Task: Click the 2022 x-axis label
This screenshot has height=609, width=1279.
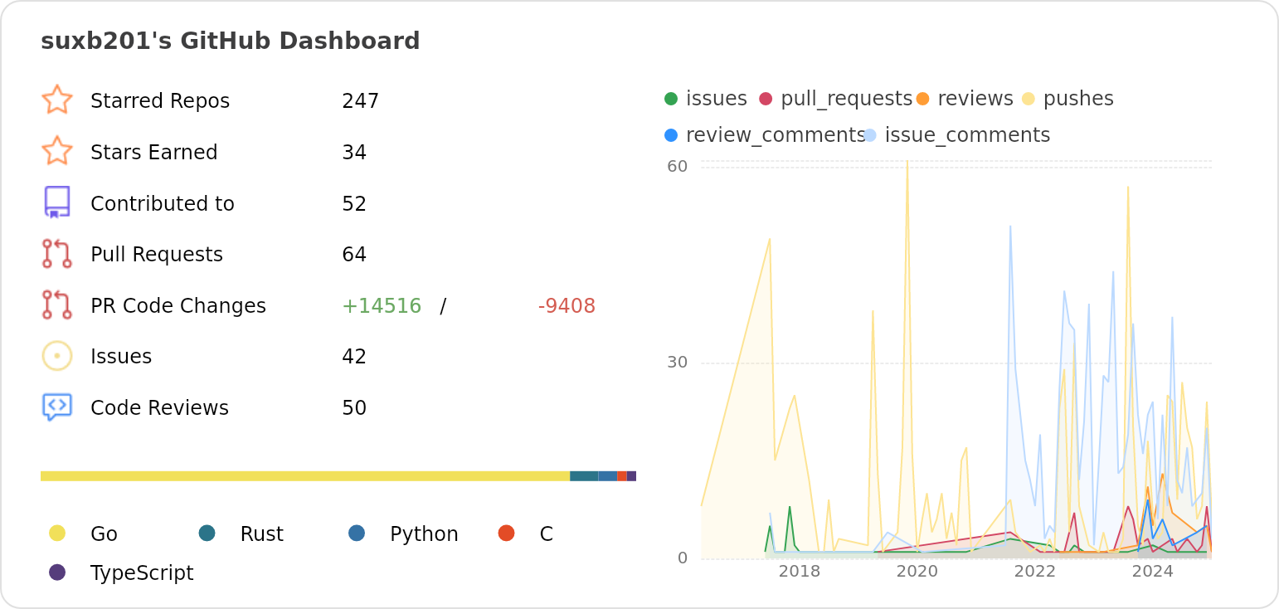Action: [1035, 572]
